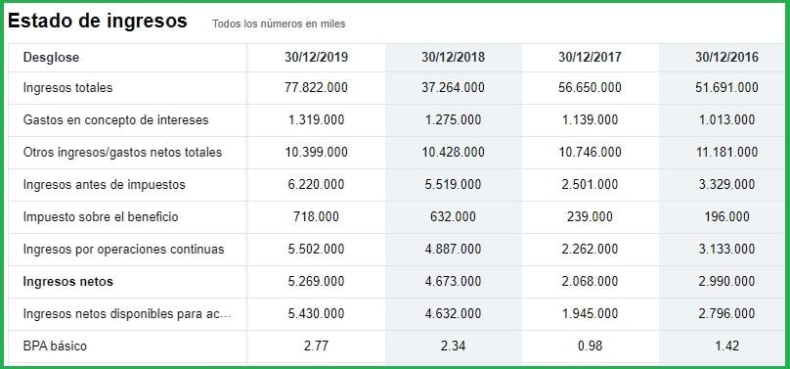Click 'Ingresos antes de impuestos' label
790x369 pixels.
104,184
